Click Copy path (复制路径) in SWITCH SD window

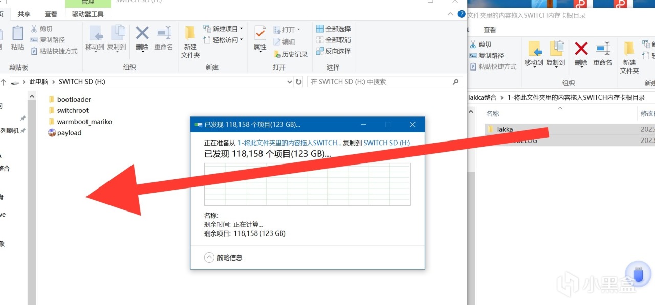tap(47, 40)
